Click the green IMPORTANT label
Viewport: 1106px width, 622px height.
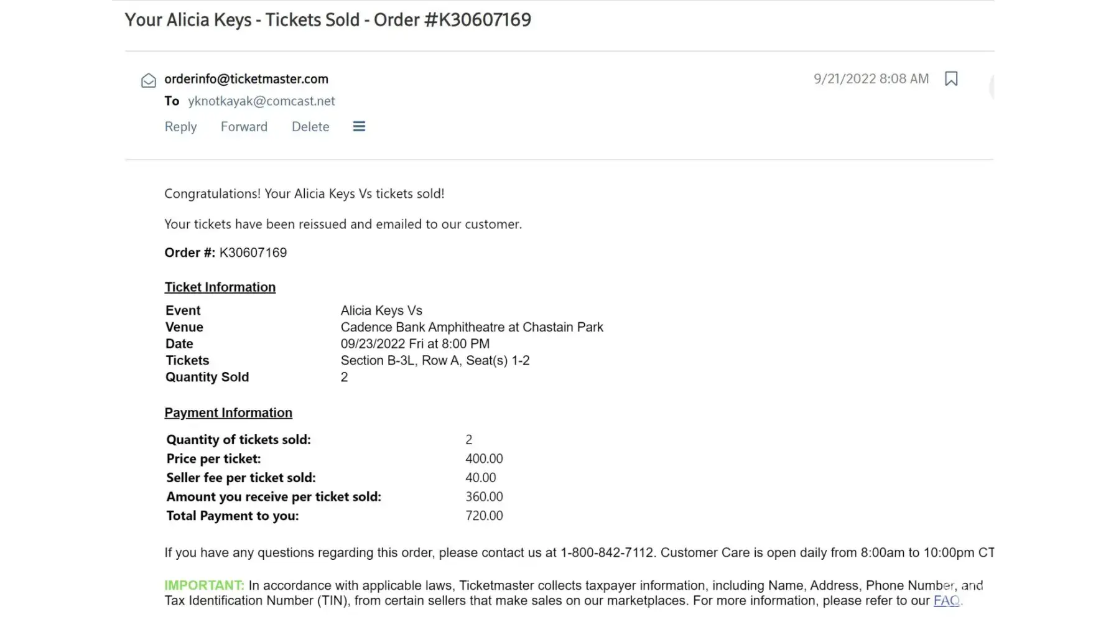tap(203, 585)
